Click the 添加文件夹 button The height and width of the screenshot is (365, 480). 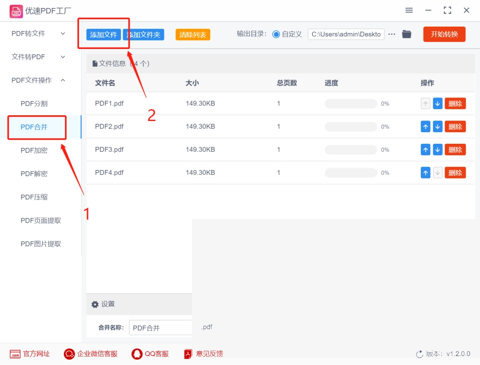pos(144,35)
